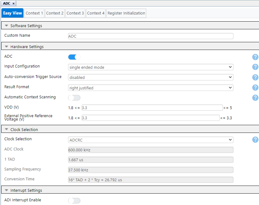Disable the ADC toggle switch
259x205 pixels.
pos(74,57)
